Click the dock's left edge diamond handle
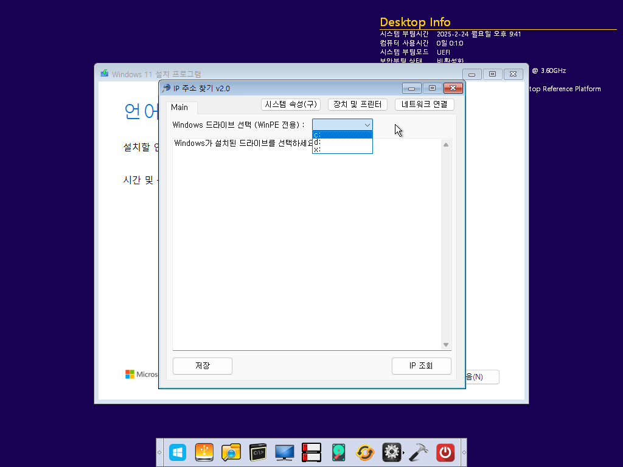This screenshot has width=623, height=467. tap(159, 452)
